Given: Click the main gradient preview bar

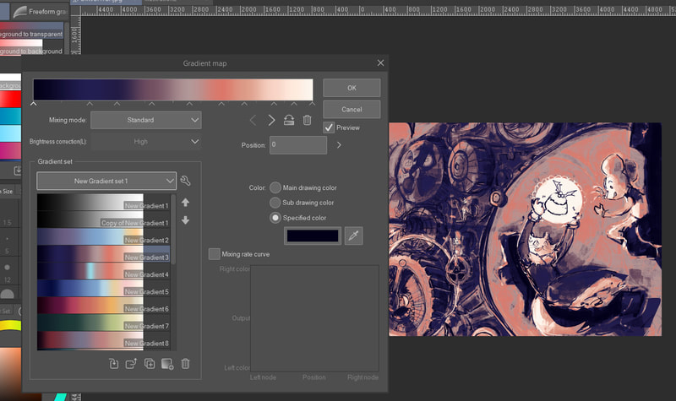Looking at the screenshot, I should [x=173, y=89].
